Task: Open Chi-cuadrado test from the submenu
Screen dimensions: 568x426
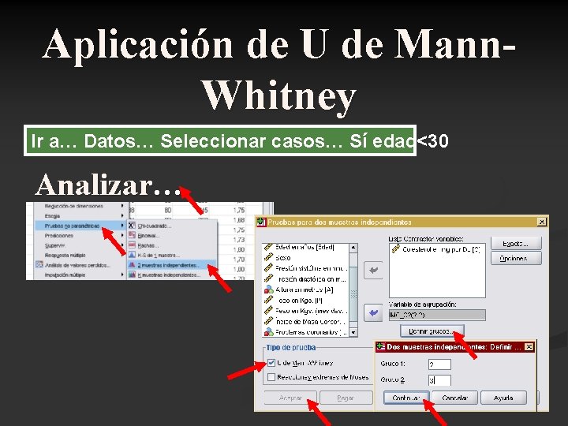Action: click(155, 226)
